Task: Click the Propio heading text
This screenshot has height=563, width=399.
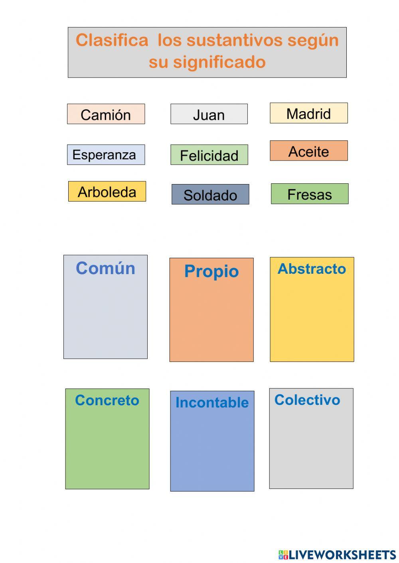Action: coord(211,271)
